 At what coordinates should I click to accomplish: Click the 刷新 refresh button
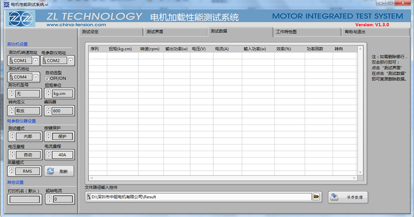[x=59, y=171]
